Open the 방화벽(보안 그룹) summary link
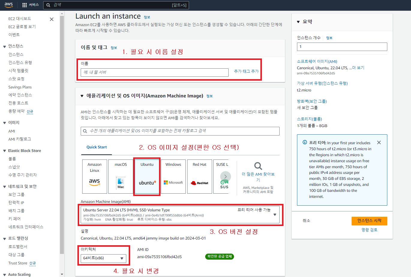The width and height of the screenshot is (411, 277). [x=312, y=101]
